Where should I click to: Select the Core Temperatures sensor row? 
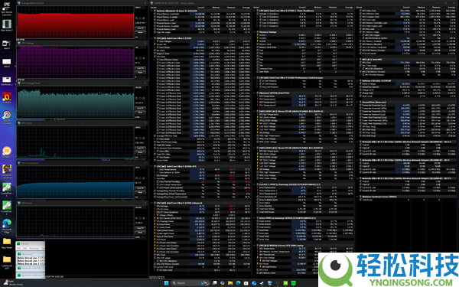pyautogui.click(x=202, y=169)
